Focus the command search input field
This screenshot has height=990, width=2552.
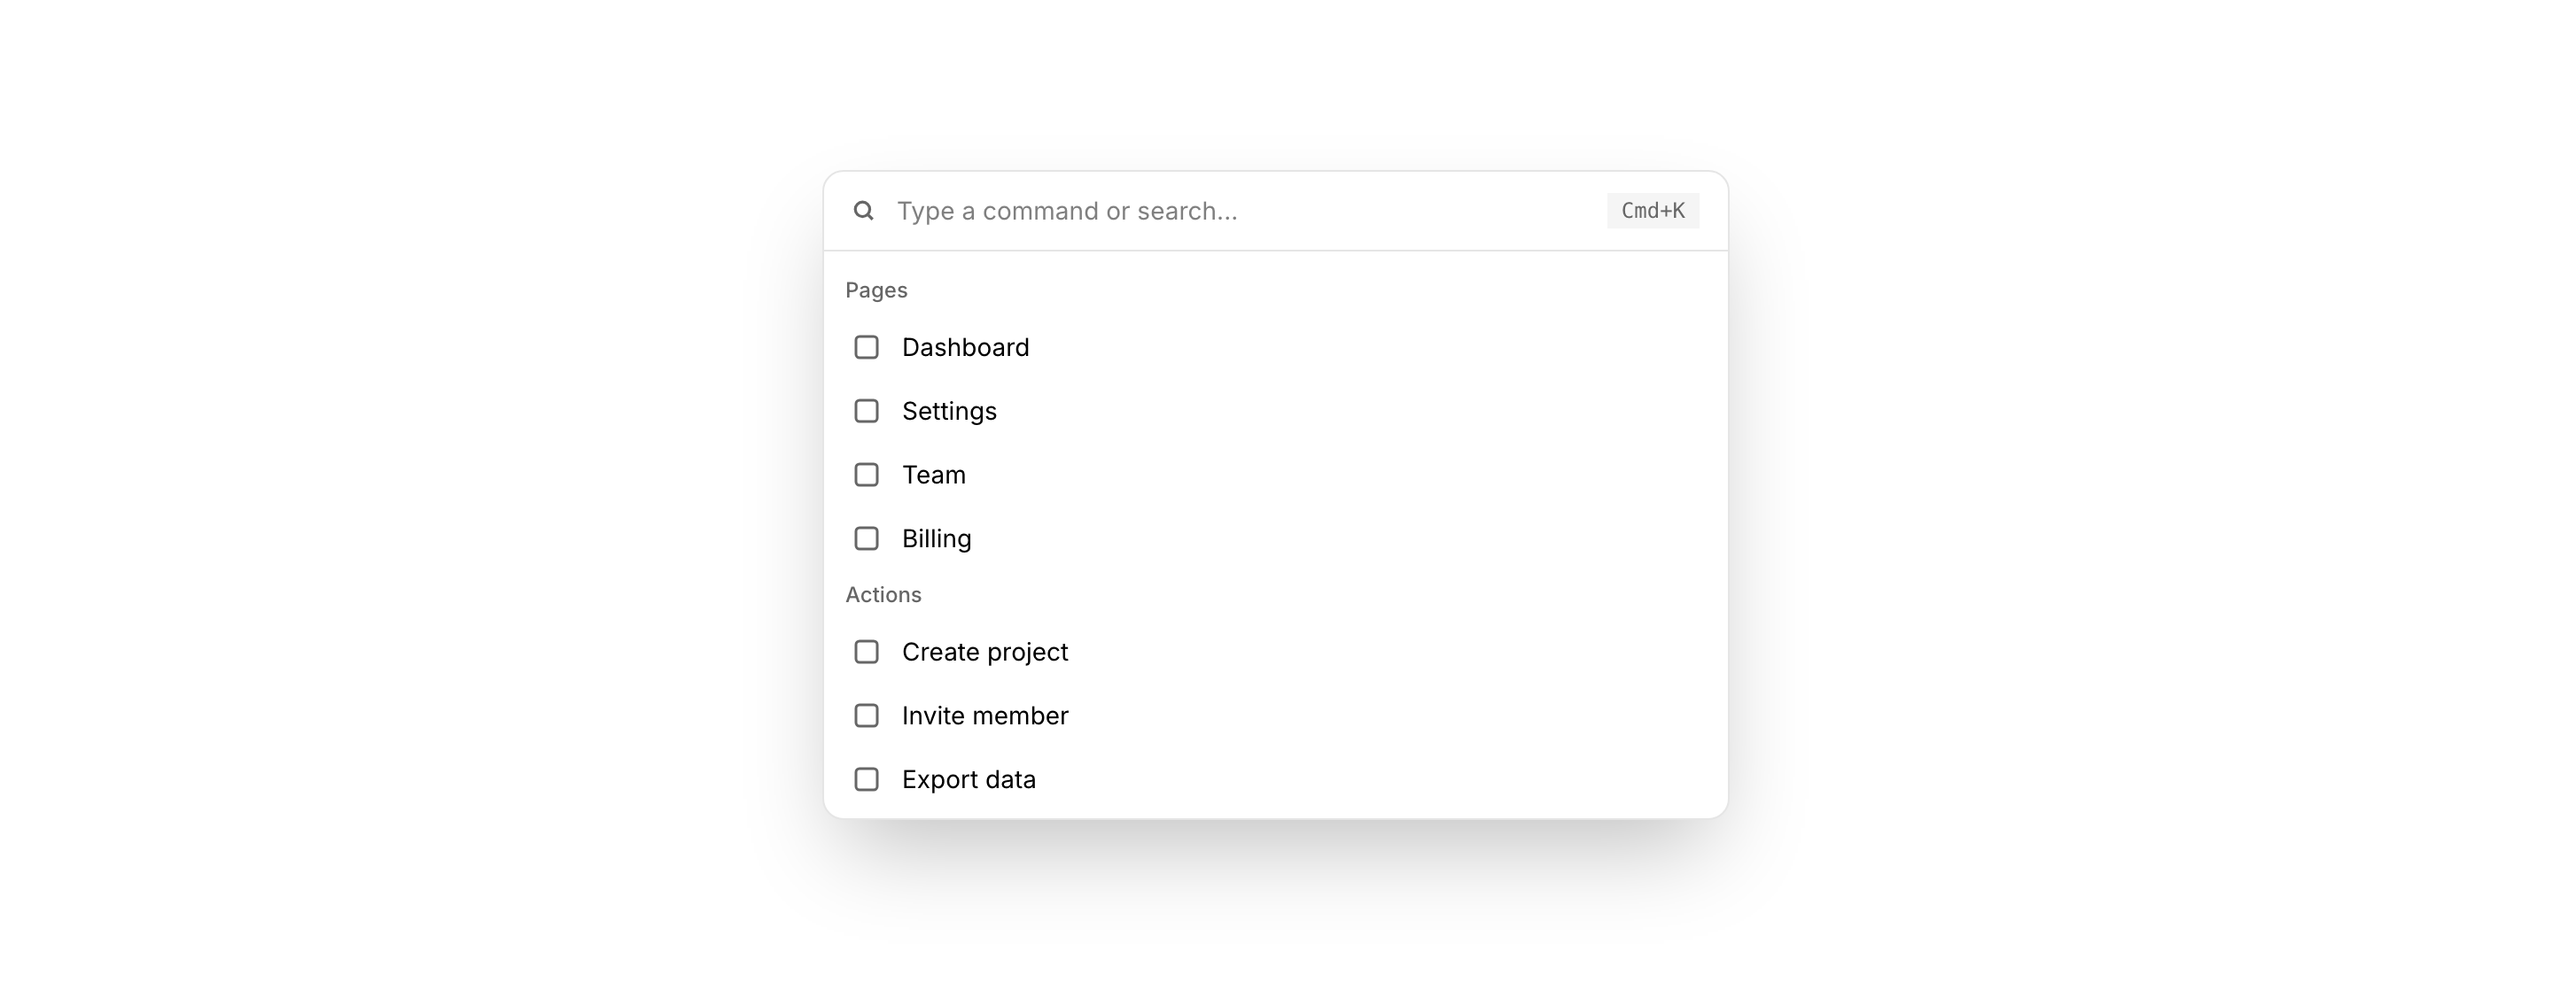[x=1239, y=211]
